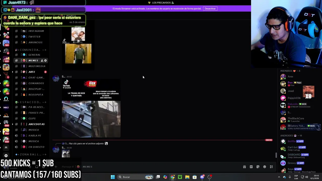
Task: Click the chat scrollbar thumb
Action: (276, 155)
